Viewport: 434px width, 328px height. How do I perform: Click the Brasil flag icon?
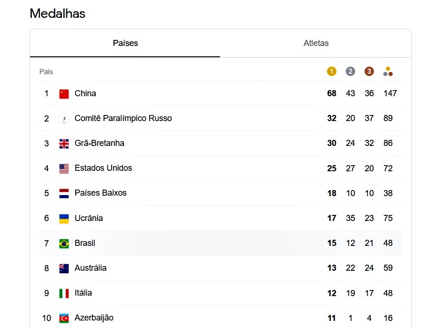[64, 244]
